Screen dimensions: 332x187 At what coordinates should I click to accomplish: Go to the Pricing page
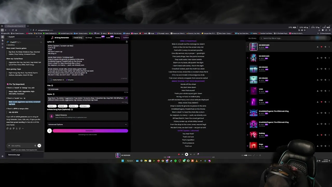[x=117, y=38]
